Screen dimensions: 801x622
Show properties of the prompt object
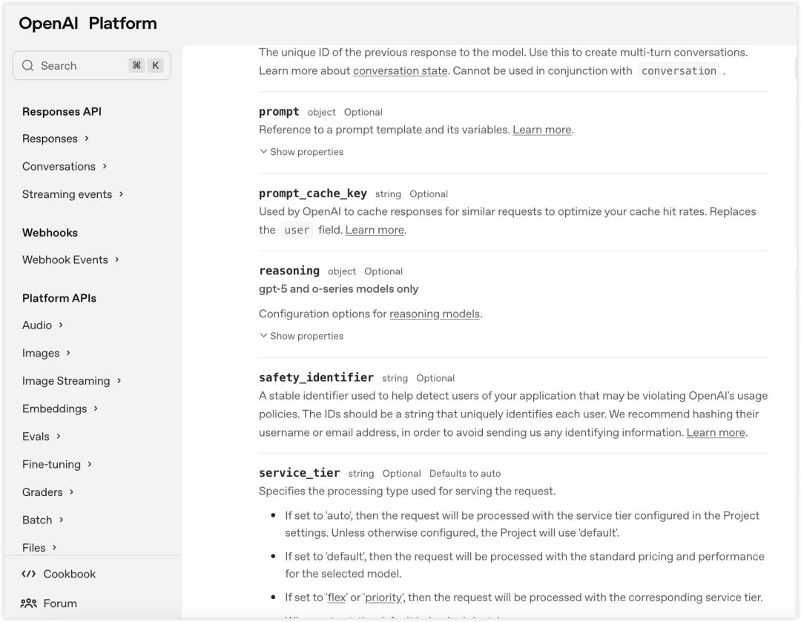302,152
